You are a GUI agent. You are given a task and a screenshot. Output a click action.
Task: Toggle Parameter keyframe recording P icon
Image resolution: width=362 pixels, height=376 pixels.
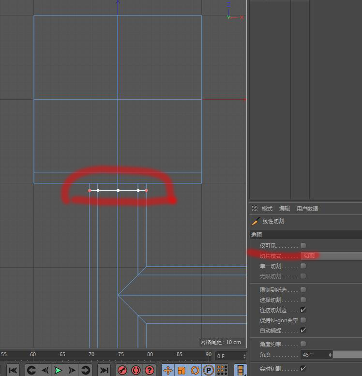pos(209,370)
